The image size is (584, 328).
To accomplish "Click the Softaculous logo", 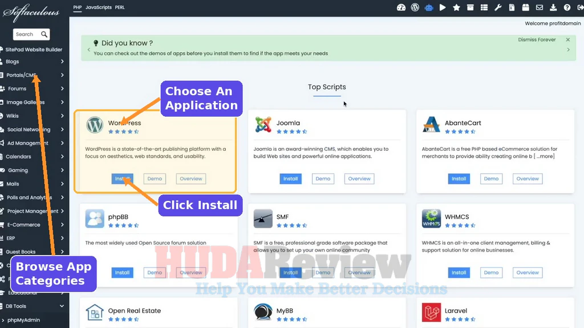I will pyautogui.click(x=31, y=13).
